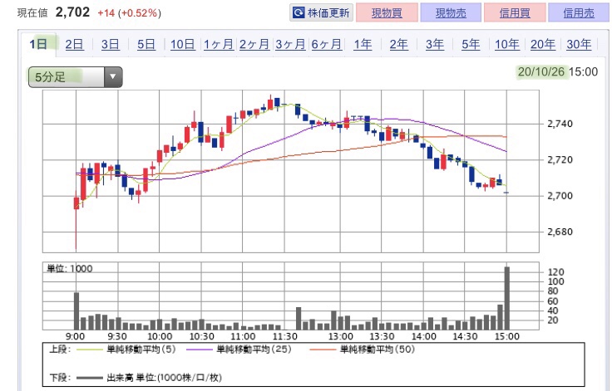
Task: Click the 120 volume axis label
Action: tap(555, 272)
